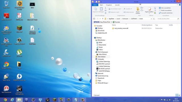This screenshot has height=102, width=182.
Task: Switch to the Ansicht ribbon tab
Action: click(117, 5)
